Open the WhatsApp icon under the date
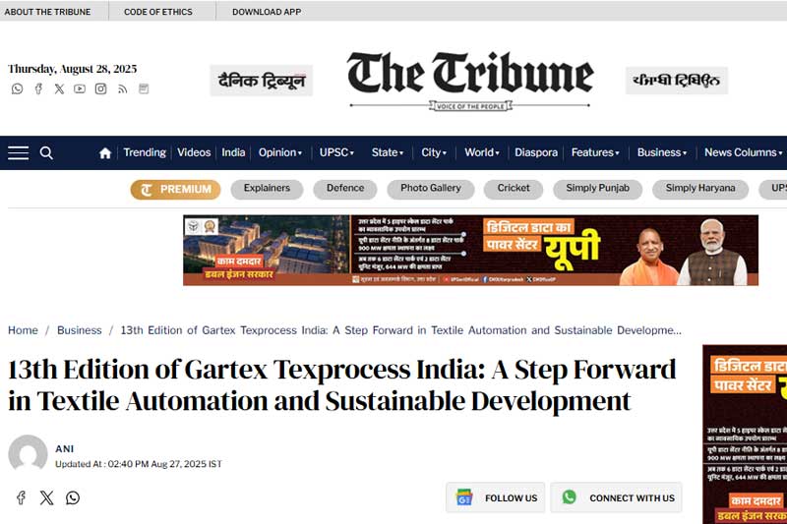Viewport: 787px width, 524px height. tap(17, 88)
